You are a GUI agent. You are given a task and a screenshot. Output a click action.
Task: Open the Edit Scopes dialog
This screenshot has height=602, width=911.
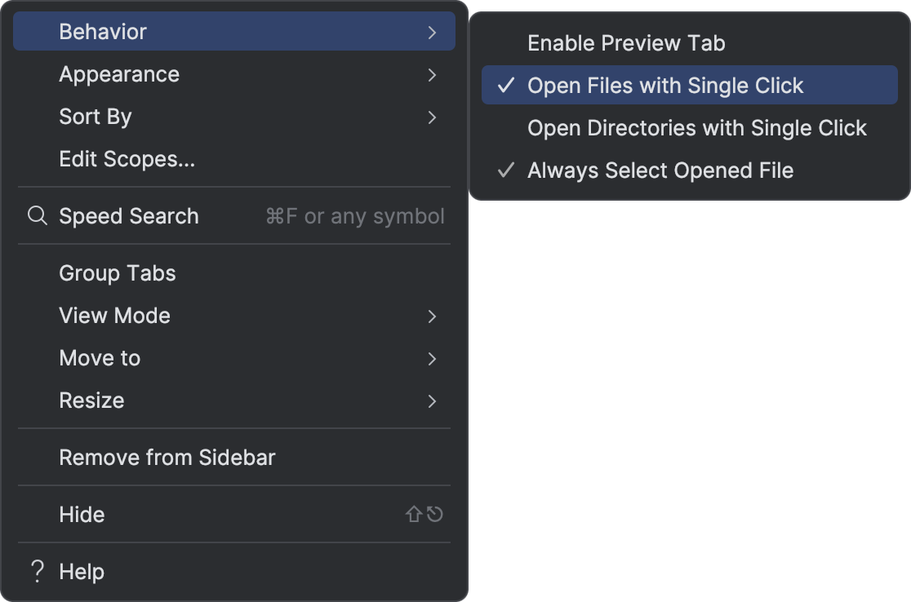pos(127,158)
